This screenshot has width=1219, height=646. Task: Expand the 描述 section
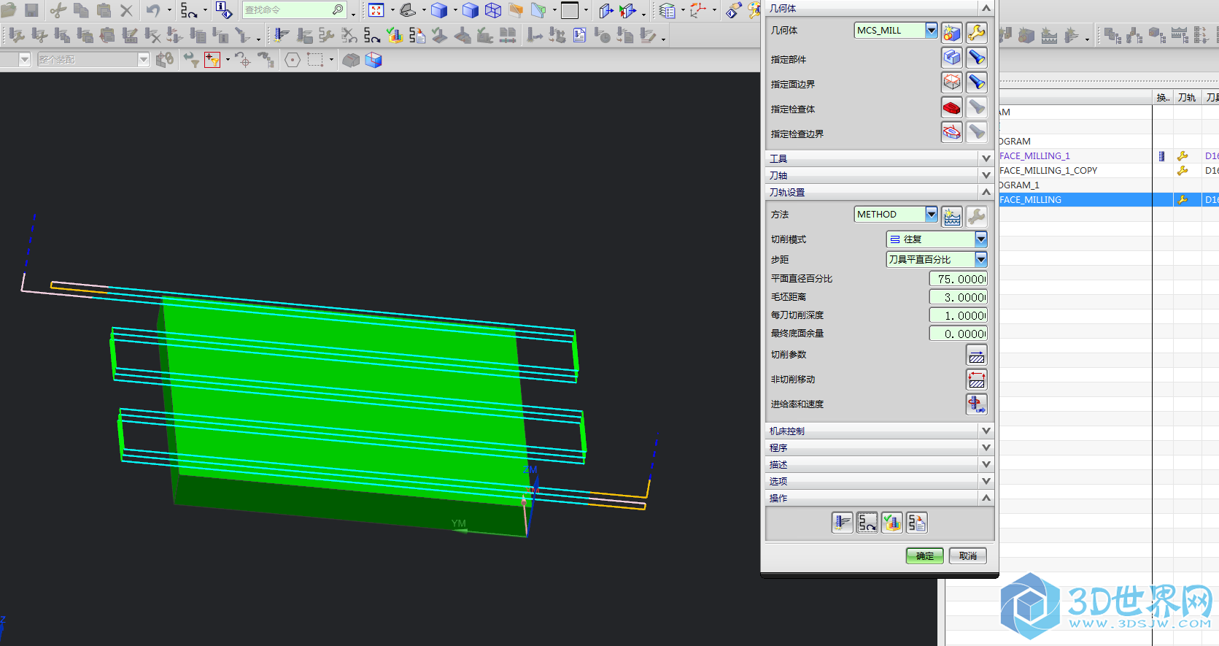879,464
